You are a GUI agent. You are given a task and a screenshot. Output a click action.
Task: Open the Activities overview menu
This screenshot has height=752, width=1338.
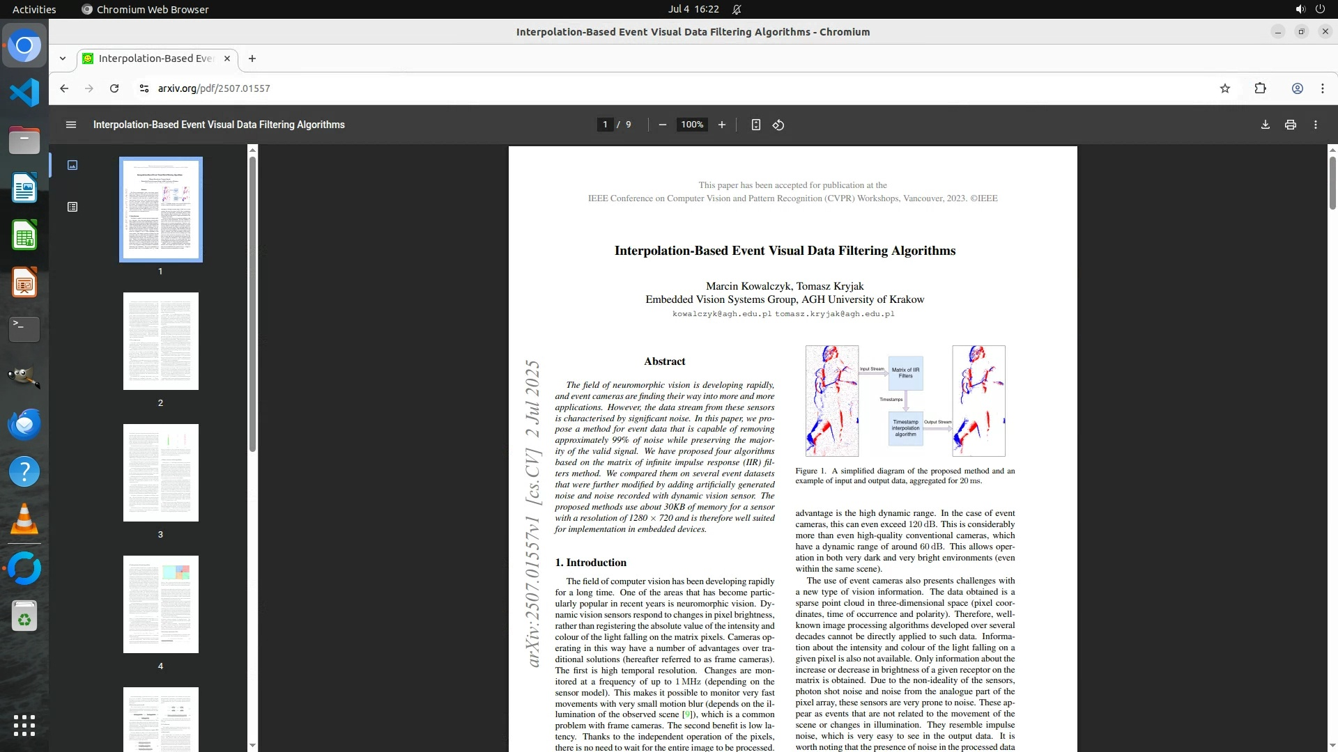(34, 9)
